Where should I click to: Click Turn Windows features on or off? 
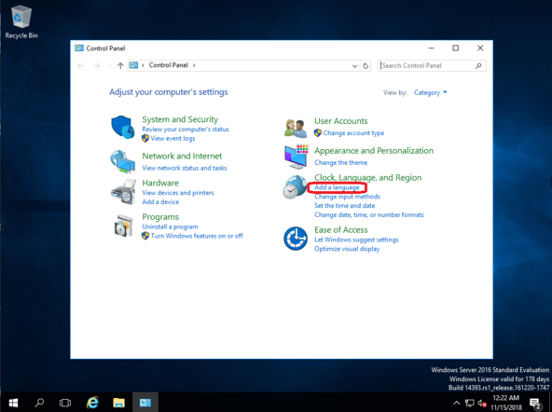[197, 236]
